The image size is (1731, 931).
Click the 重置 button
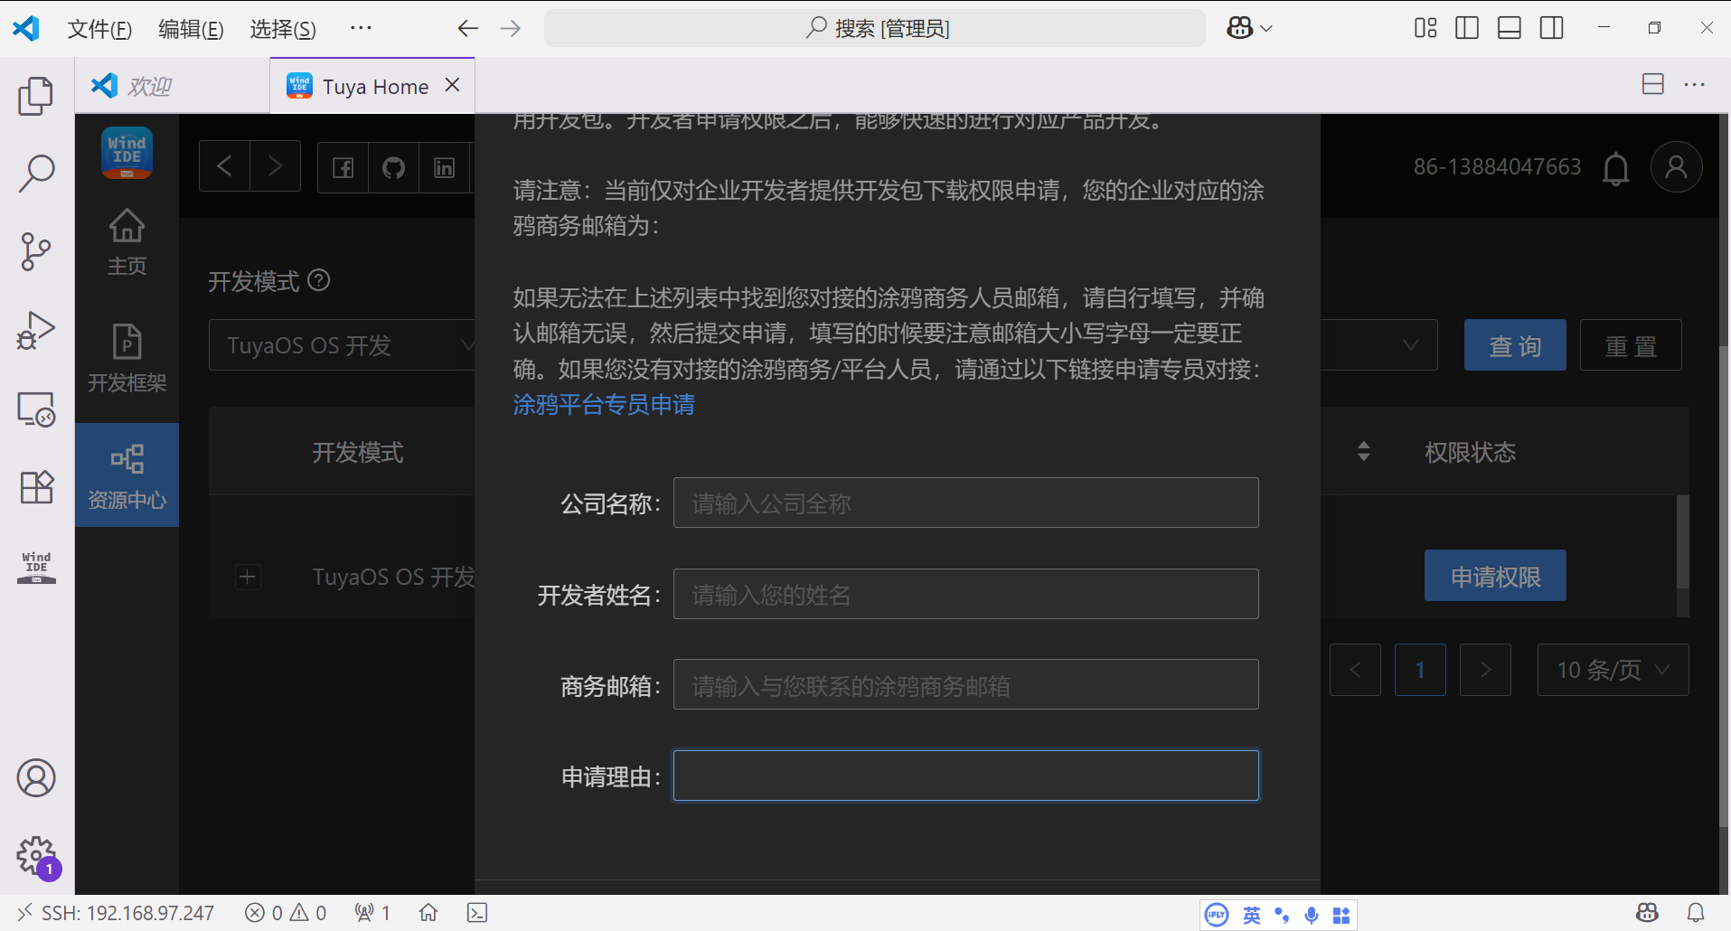pos(1631,345)
